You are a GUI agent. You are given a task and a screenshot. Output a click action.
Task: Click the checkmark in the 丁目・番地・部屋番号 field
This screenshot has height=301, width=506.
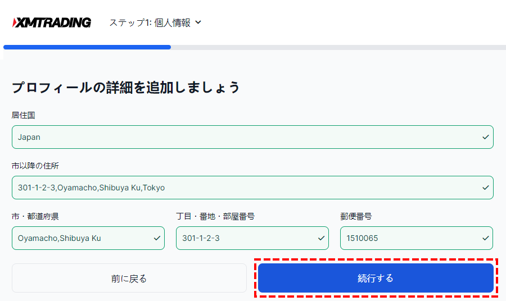tap(321, 238)
